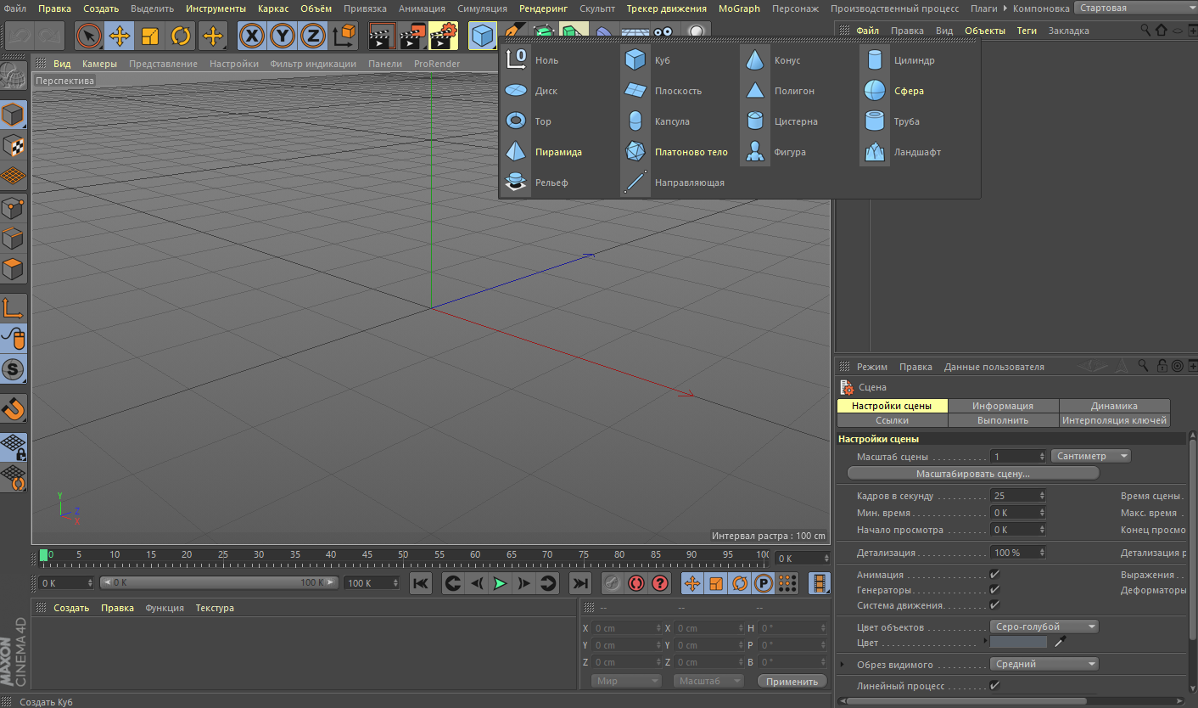Enable the magnet snapping icon in left toolbar
The image size is (1198, 708).
pyautogui.click(x=14, y=409)
